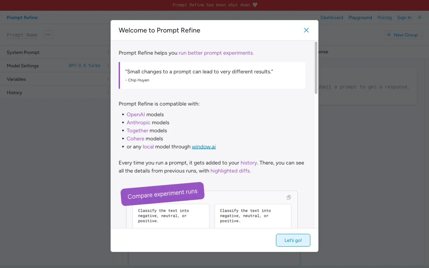
Task: Click the GPT-3.5 Turbo model label
Action: (84, 66)
